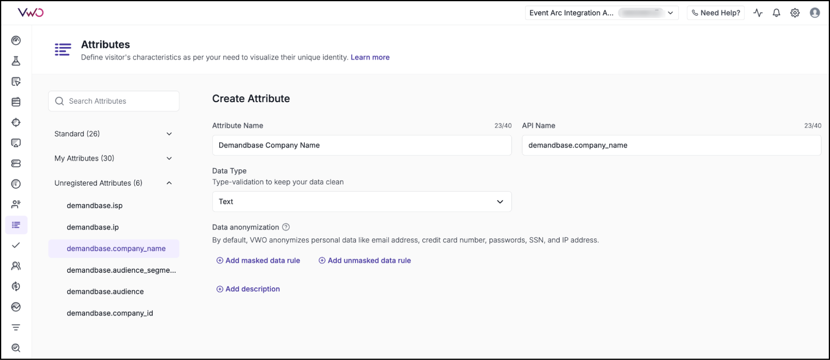Viewport: 830px width, 360px height.
Task: Open the cursor-on-page icon in sidebar
Action: [x=16, y=81]
